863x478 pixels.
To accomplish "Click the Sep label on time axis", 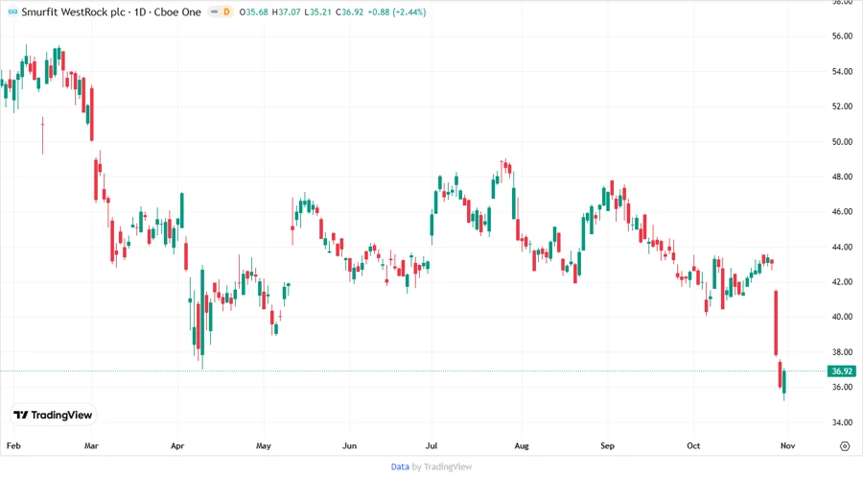I will point(608,445).
